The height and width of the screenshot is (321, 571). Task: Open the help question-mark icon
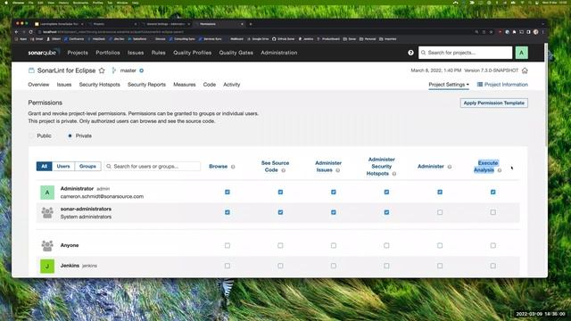(410, 53)
